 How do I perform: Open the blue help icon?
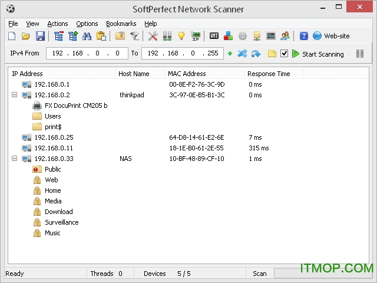304,36
